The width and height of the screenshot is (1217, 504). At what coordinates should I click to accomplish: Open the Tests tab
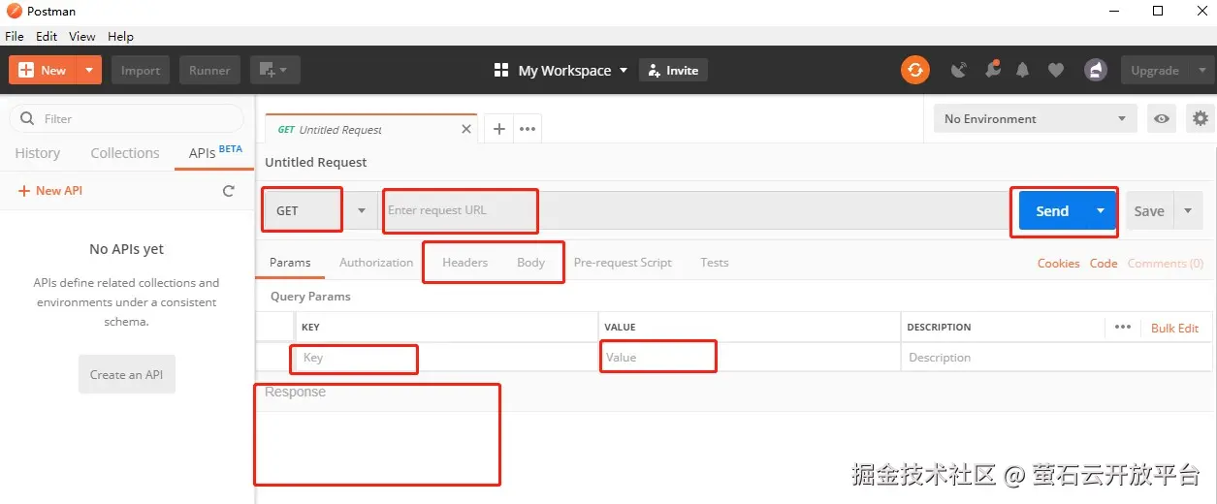pyautogui.click(x=714, y=263)
